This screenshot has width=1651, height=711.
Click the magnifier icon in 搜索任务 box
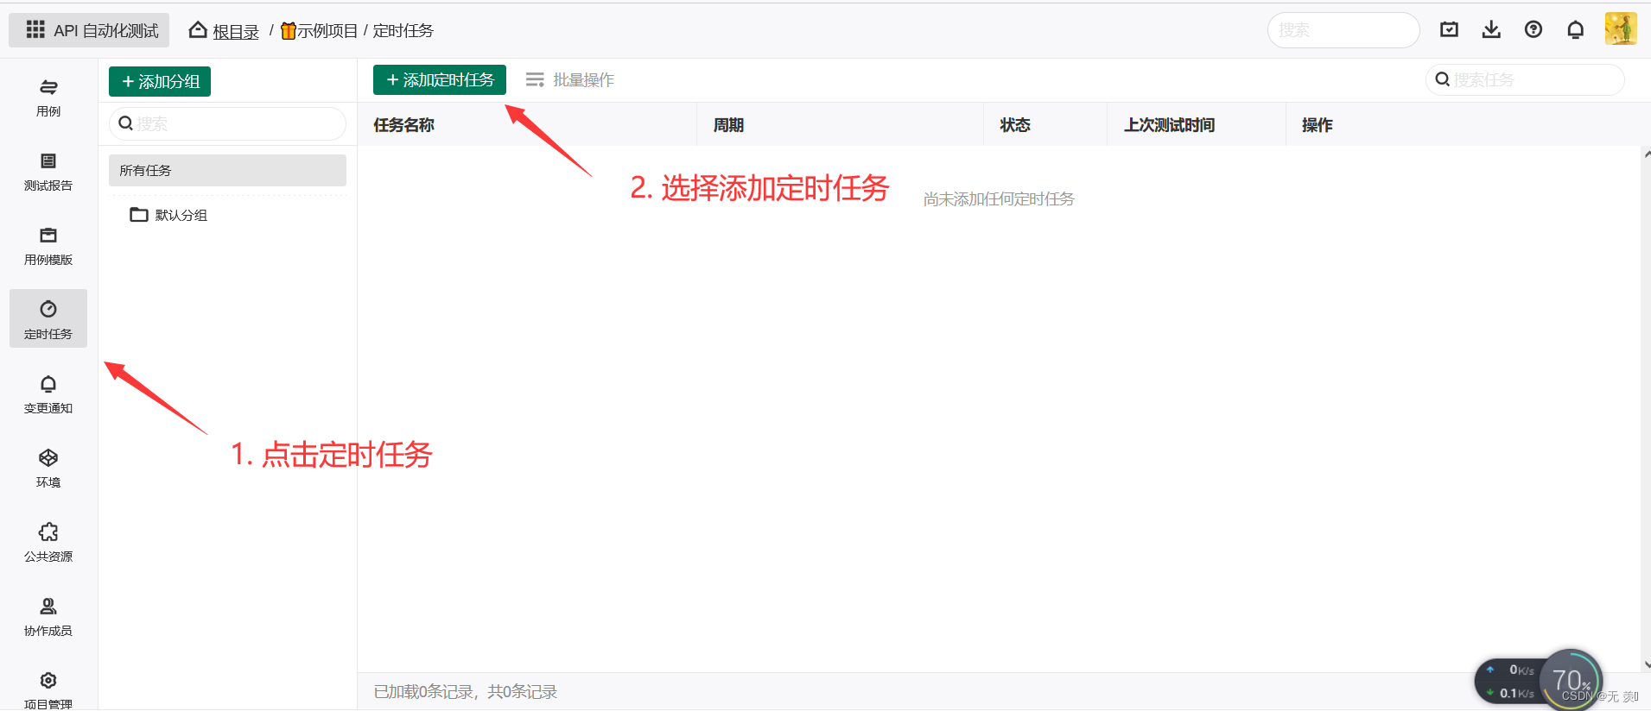[1442, 79]
